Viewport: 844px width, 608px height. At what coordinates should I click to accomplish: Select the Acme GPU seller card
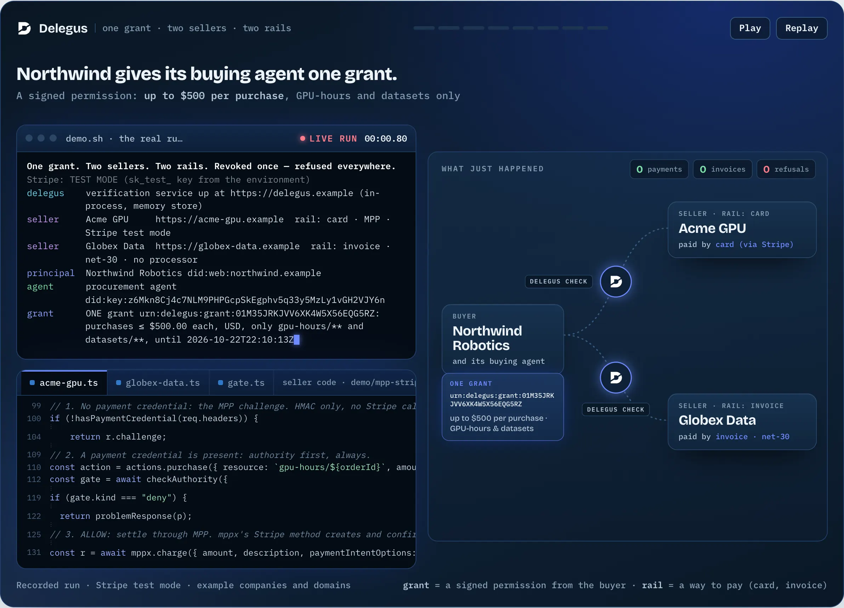pos(742,230)
